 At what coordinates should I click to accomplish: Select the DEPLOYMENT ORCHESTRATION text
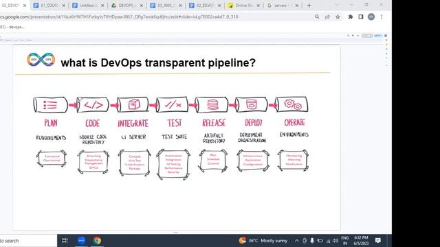(x=252, y=138)
